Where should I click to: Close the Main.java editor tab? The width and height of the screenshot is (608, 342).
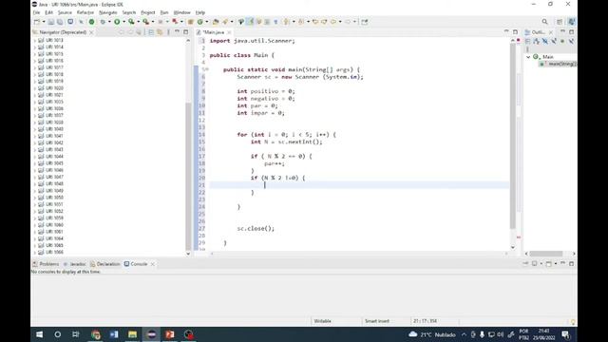point(229,32)
